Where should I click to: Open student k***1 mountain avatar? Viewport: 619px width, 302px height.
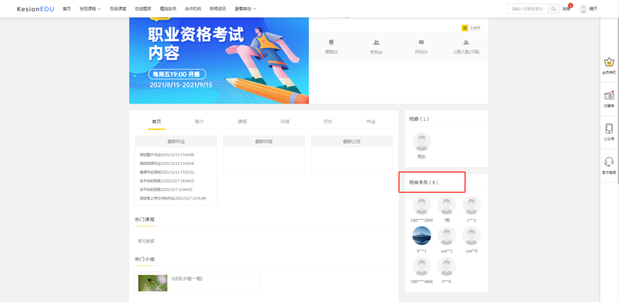tap(422, 236)
